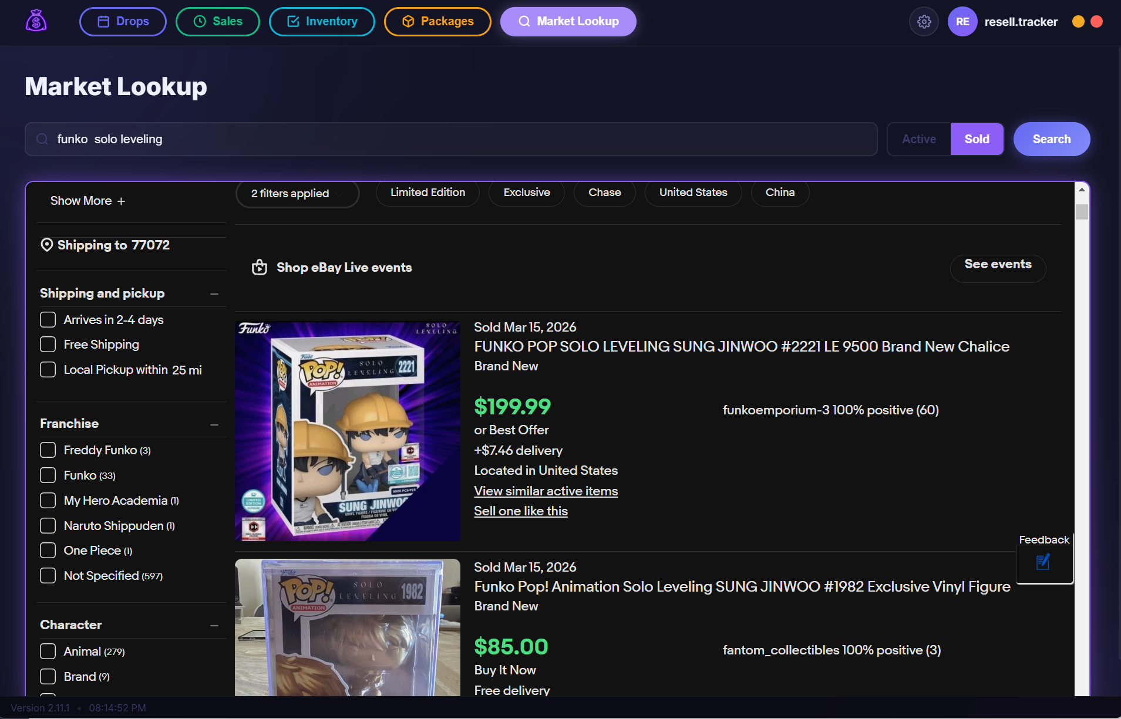The height and width of the screenshot is (719, 1121).
Task: Click the Shipping to location pin icon
Action: [46, 245]
